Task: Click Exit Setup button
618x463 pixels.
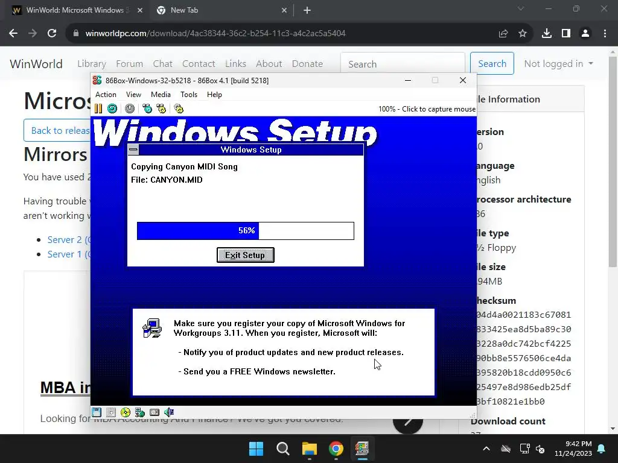Action: click(245, 255)
